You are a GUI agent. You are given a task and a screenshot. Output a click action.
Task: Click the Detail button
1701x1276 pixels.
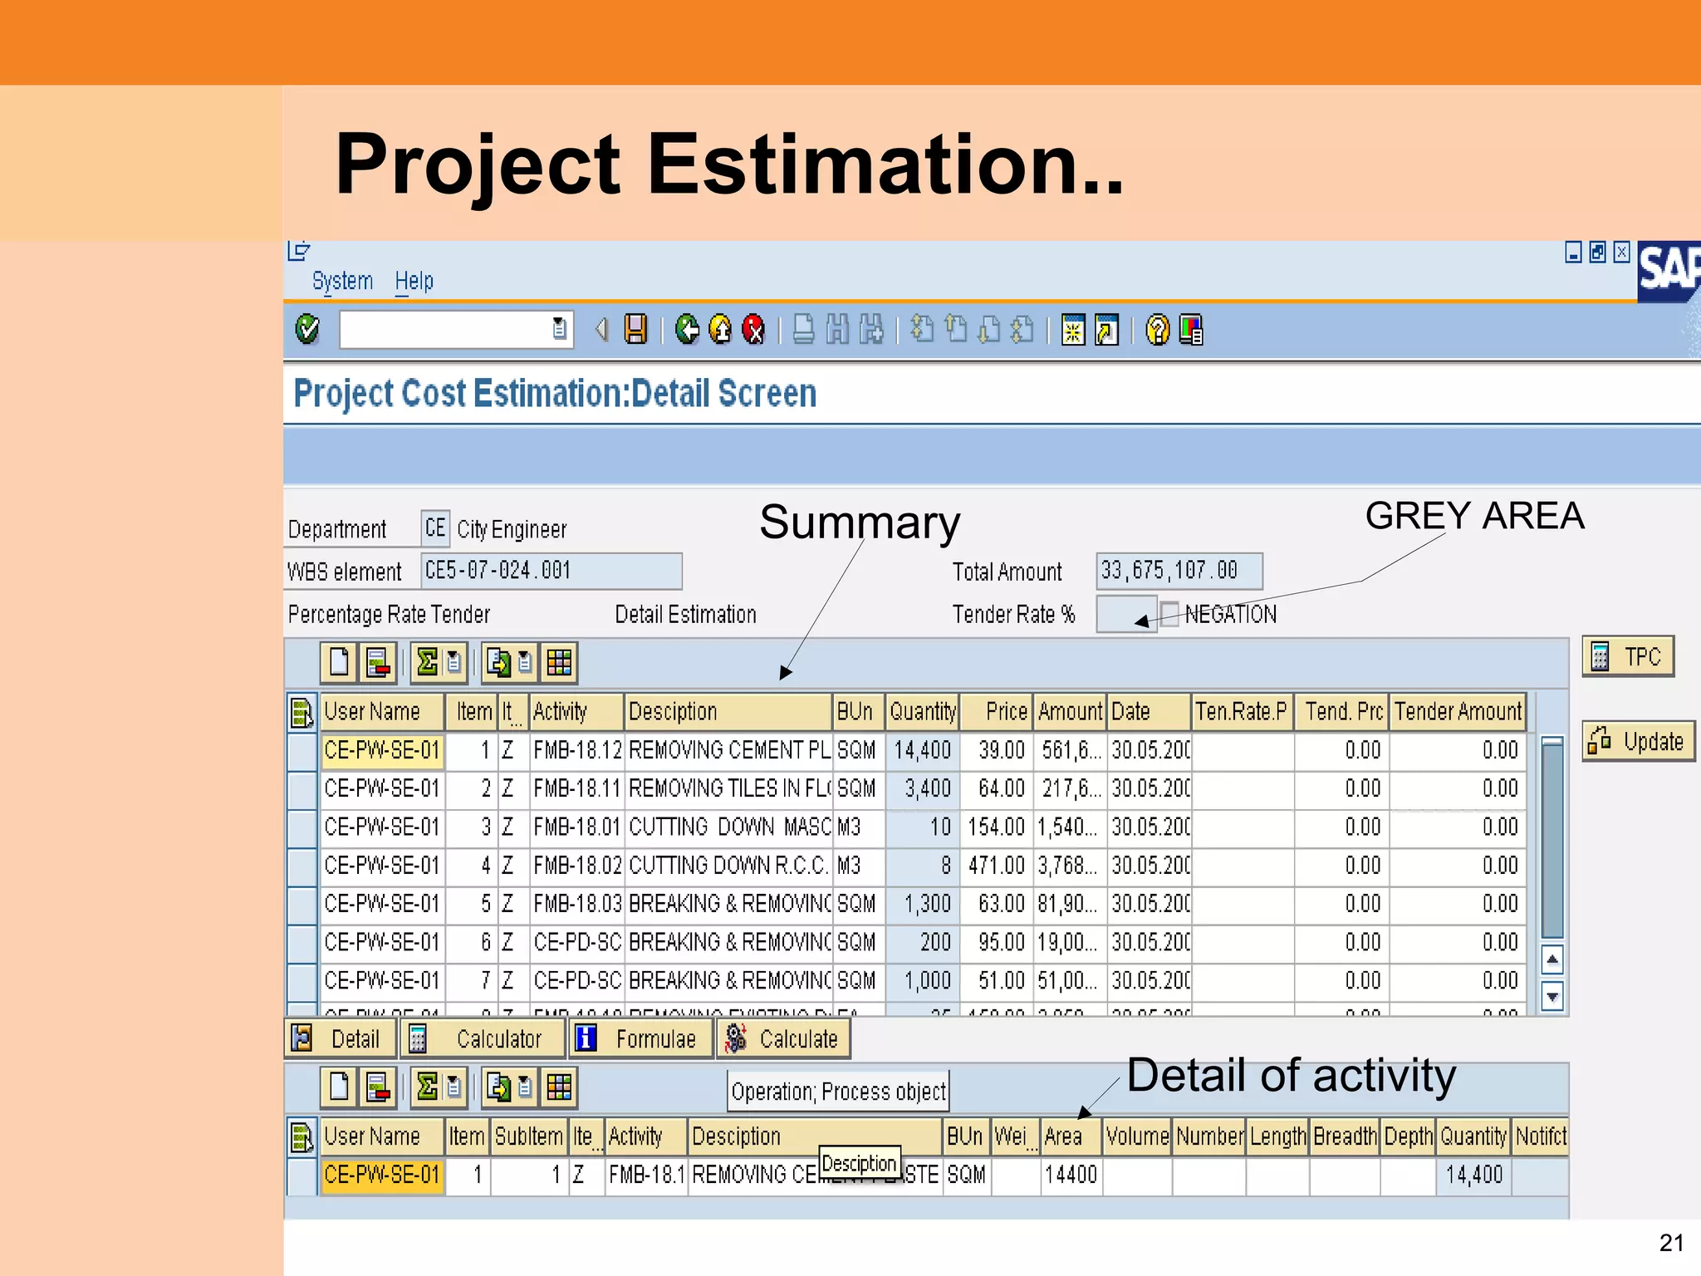pos(341,1038)
